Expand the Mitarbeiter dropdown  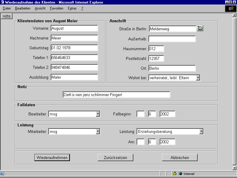pyautogui.click(x=98, y=131)
